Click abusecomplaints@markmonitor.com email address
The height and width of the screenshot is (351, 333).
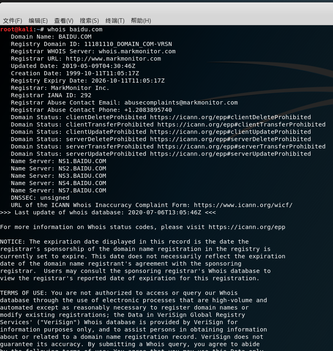[181, 102]
